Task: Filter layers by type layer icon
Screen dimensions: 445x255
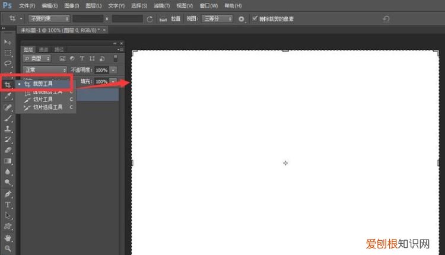Action: pyautogui.click(x=82, y=59)
